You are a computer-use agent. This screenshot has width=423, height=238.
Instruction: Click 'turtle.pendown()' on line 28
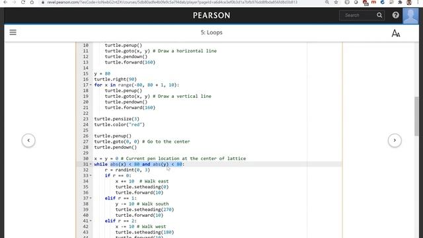(116, 147)
